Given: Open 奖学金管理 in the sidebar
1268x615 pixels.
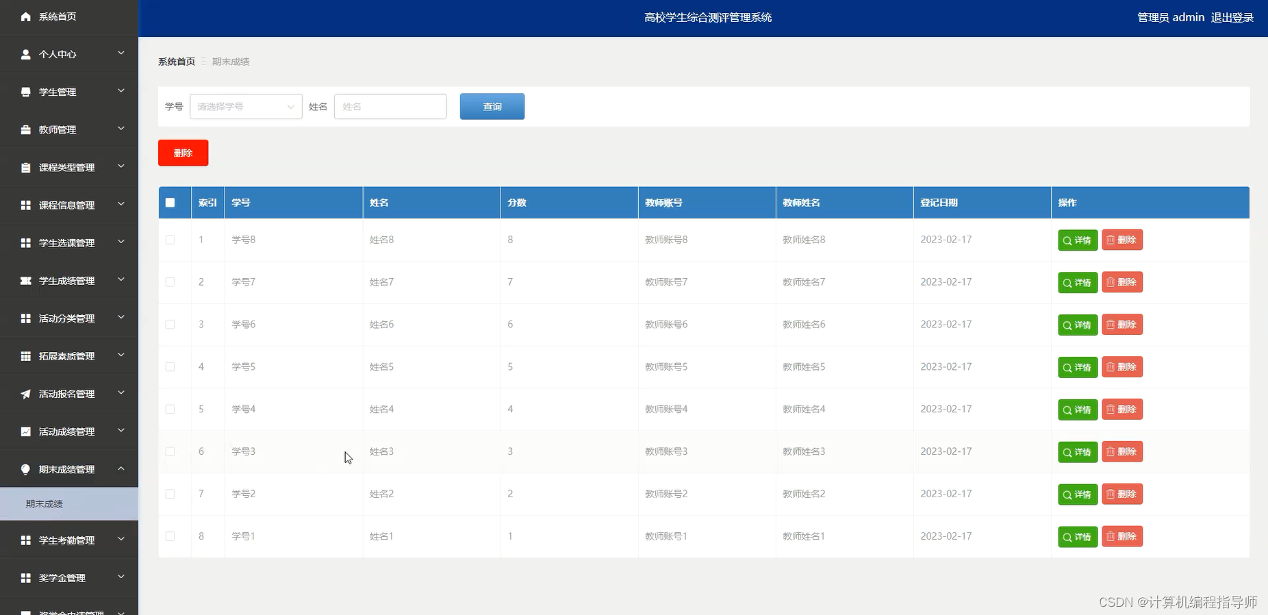Looking at the screenshot, I should click(x=69, y=578).
